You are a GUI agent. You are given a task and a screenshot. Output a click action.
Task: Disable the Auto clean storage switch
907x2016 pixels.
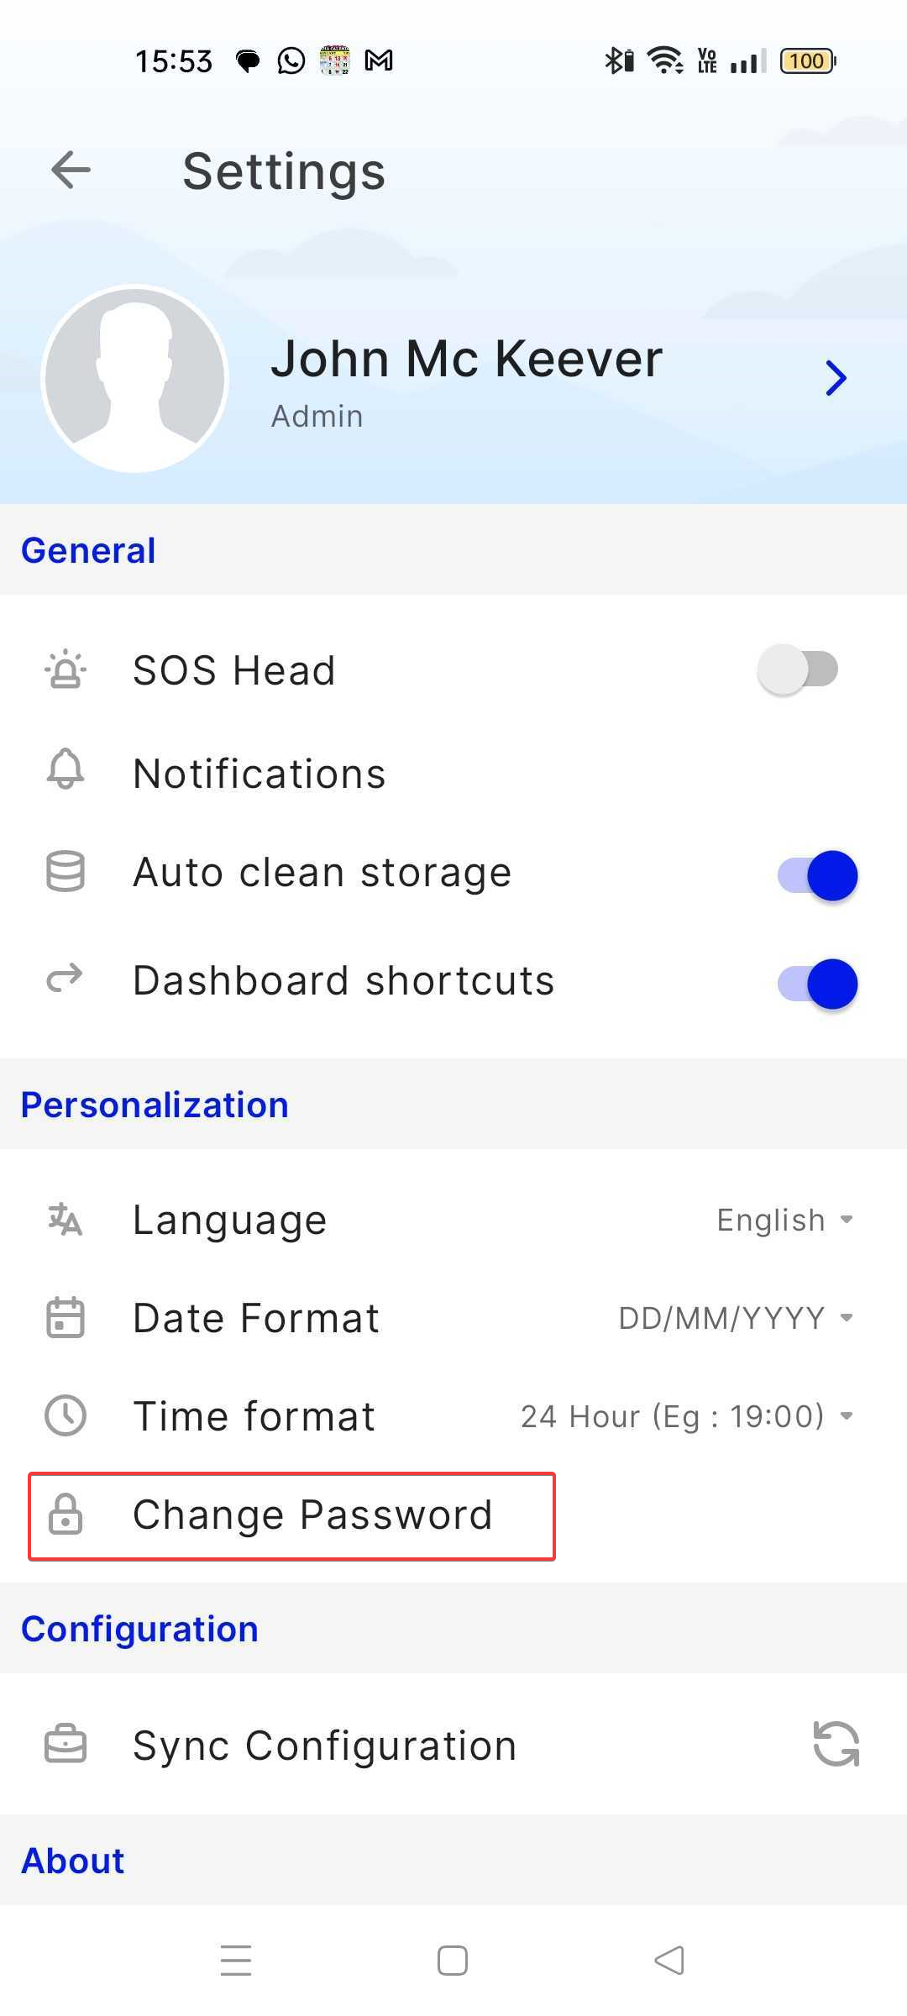coord(817,875)
